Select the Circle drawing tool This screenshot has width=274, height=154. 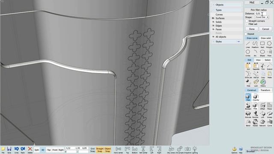tap(248, 53)
